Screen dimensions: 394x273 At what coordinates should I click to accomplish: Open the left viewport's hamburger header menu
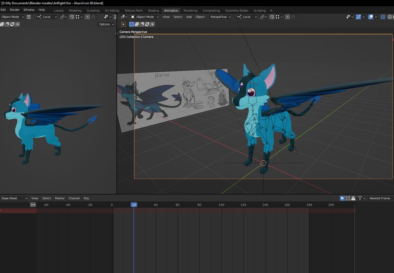29,17
